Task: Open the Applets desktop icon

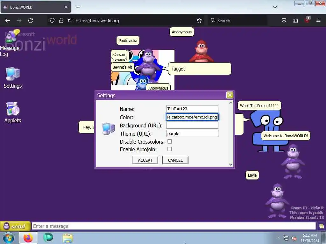Action: coord(13,112)
